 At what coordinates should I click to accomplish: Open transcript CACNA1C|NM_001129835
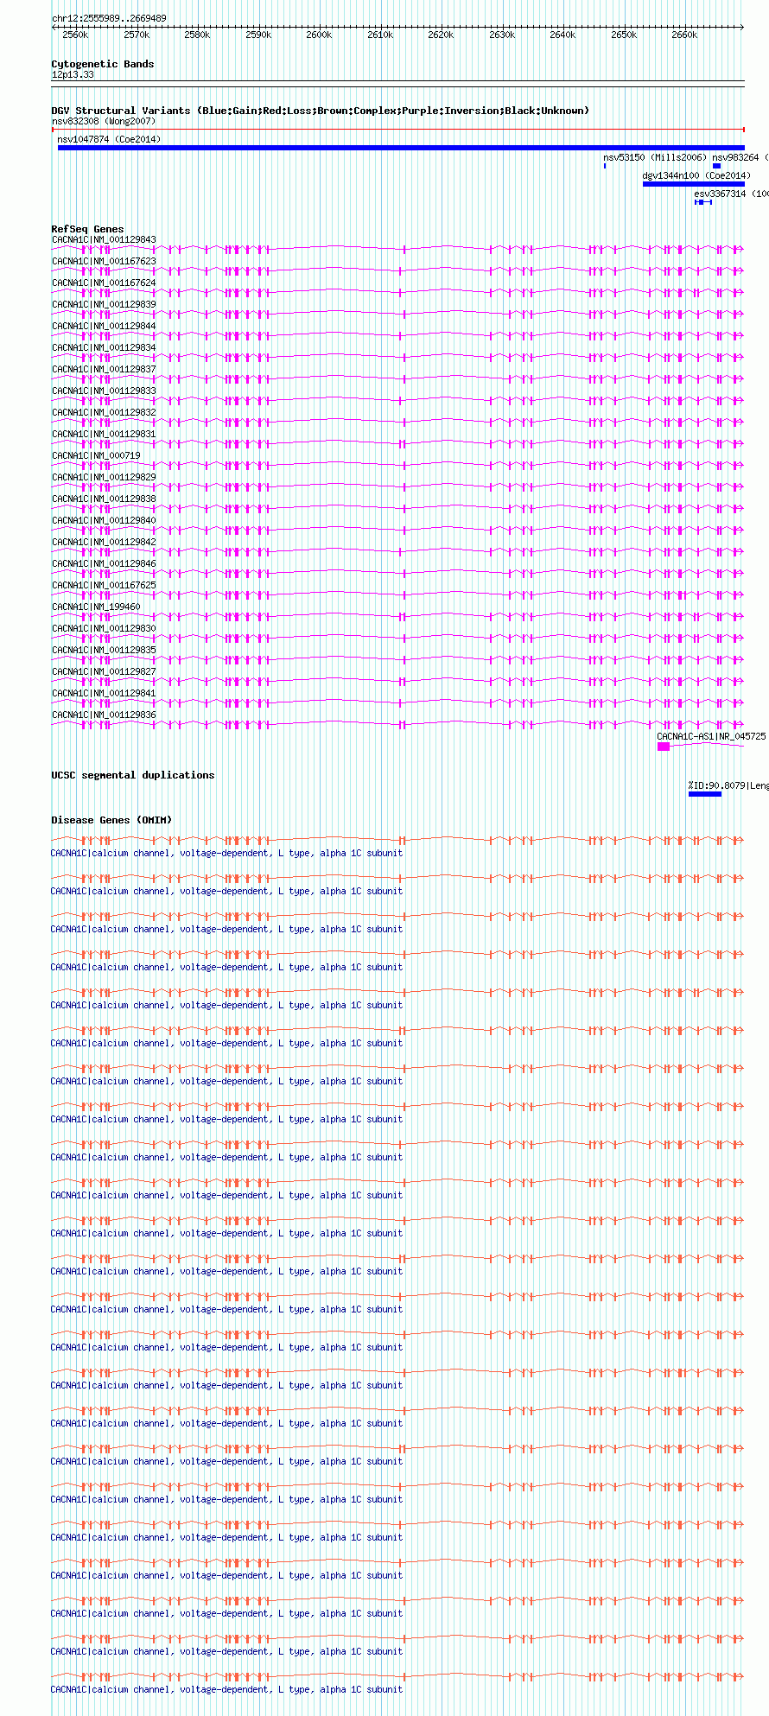[x=104, y=651]
